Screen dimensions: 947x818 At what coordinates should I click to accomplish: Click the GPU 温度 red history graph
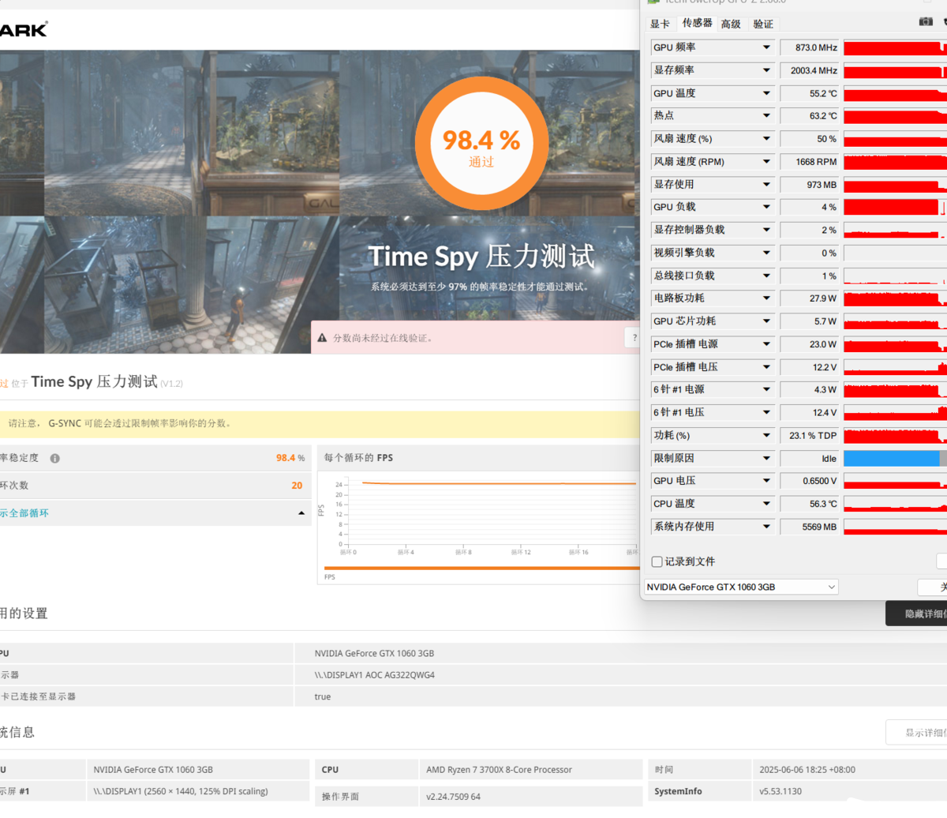point(895,93)
